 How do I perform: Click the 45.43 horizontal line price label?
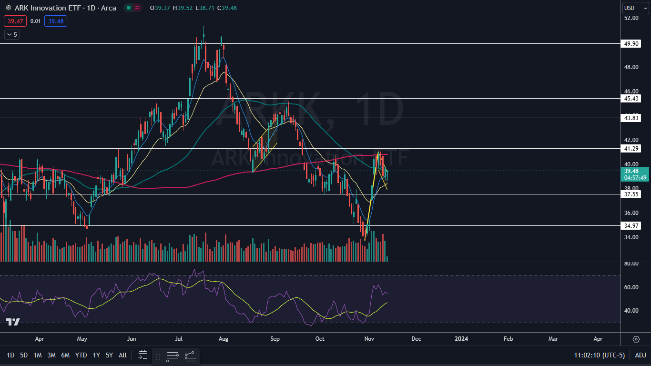point(632,98)
